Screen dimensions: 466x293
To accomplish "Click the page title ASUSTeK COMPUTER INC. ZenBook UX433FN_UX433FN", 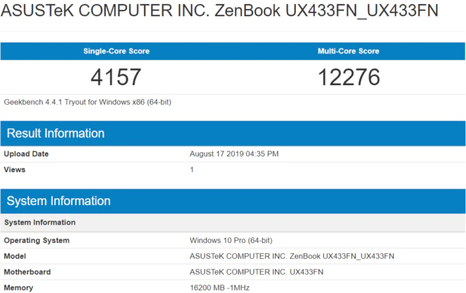I will [x=219, y=10].
